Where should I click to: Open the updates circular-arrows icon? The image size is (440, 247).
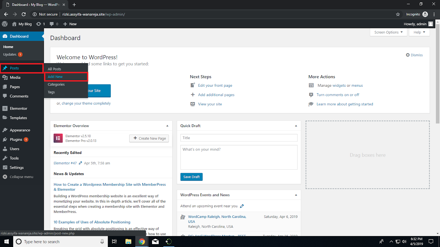click(39, 24)
